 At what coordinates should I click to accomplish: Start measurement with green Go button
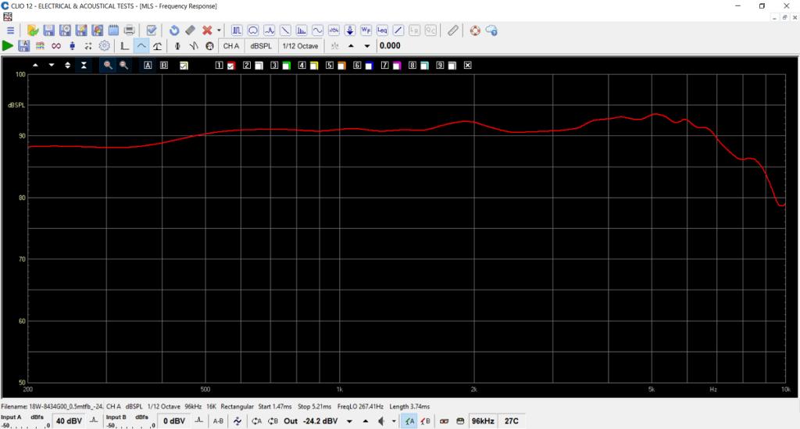(8, 46)
